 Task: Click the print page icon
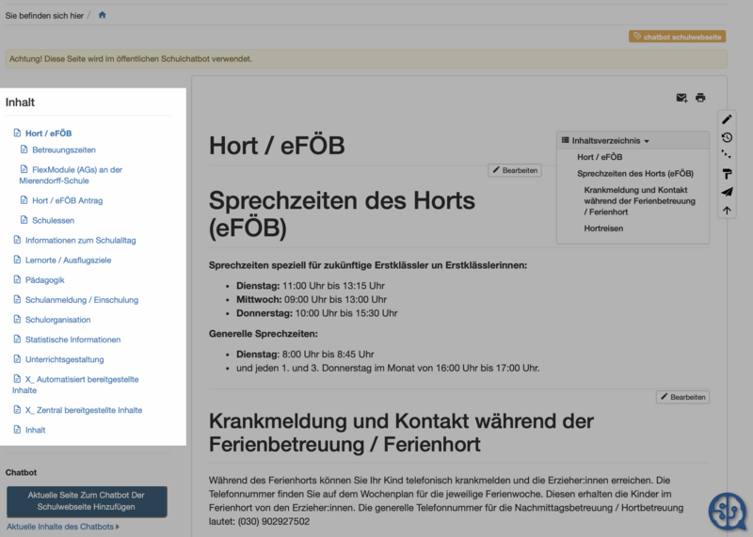click(700, 98)
